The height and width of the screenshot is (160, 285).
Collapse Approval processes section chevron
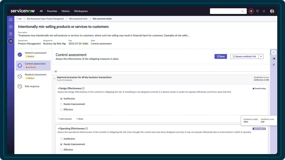[54, 79]
